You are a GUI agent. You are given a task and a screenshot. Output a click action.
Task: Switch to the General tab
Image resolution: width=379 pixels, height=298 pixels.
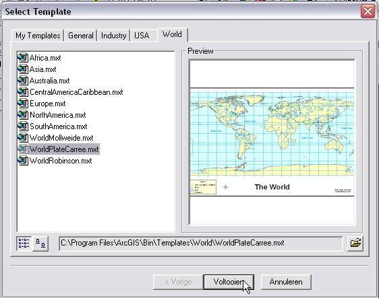pos(80,36)
